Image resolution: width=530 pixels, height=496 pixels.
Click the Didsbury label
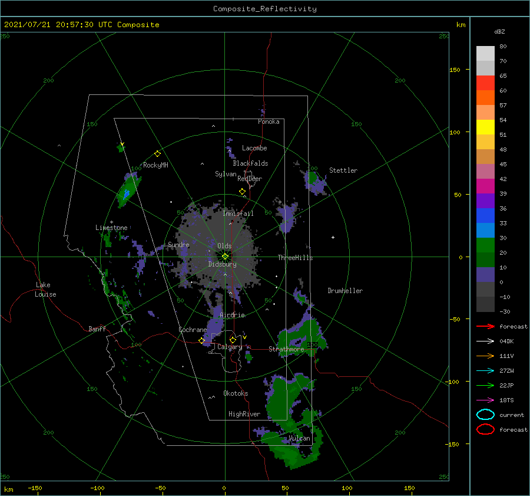pos(222,264)
